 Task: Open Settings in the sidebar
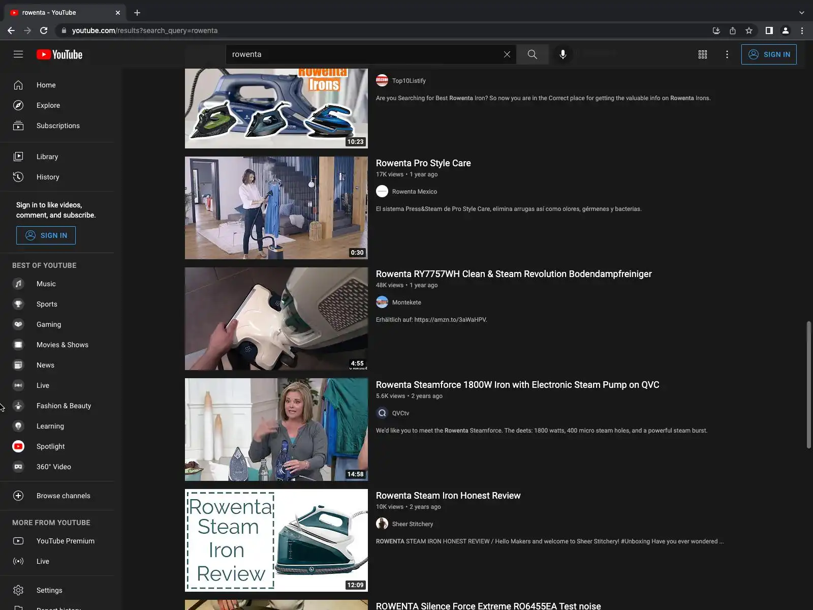(57, 590)
